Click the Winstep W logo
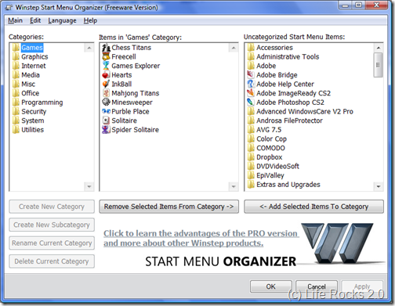The width and height of the screenshot is (395, 306). [337, 243]
